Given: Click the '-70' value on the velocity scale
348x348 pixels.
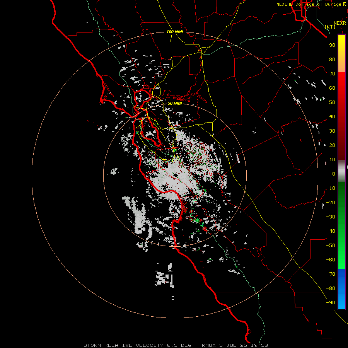Looking at the screenshot, I should point(331,274).
